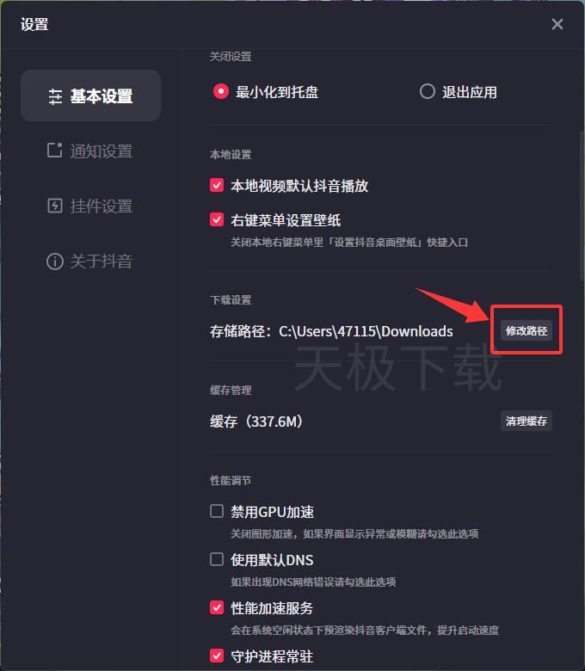The height and width of the screenshot is (671, 585).
Task: Click the widget icon beside 挂件设置
Action: point(55,206)
